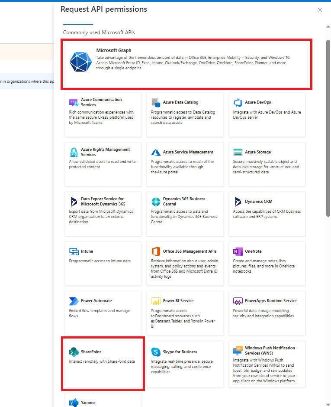Screen dimensions: 331x407
Task: Click the Office 365 Management APIs icon
Action: [156, 251]
